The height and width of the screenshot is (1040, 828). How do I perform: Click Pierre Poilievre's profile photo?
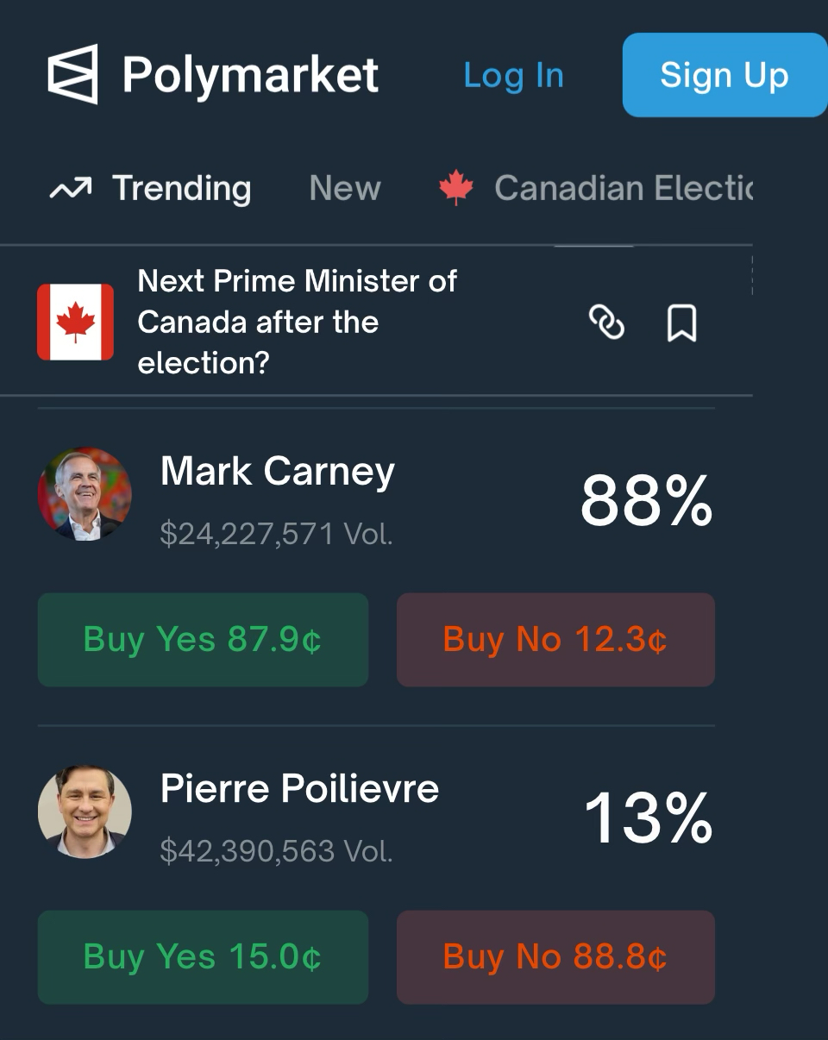point(85,812)
